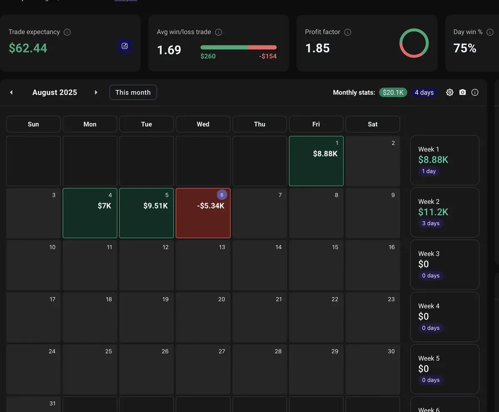The image size is (499, 412).
Task: Click the 4 days monthly stats badge
Action: click(x=424, y=92)
